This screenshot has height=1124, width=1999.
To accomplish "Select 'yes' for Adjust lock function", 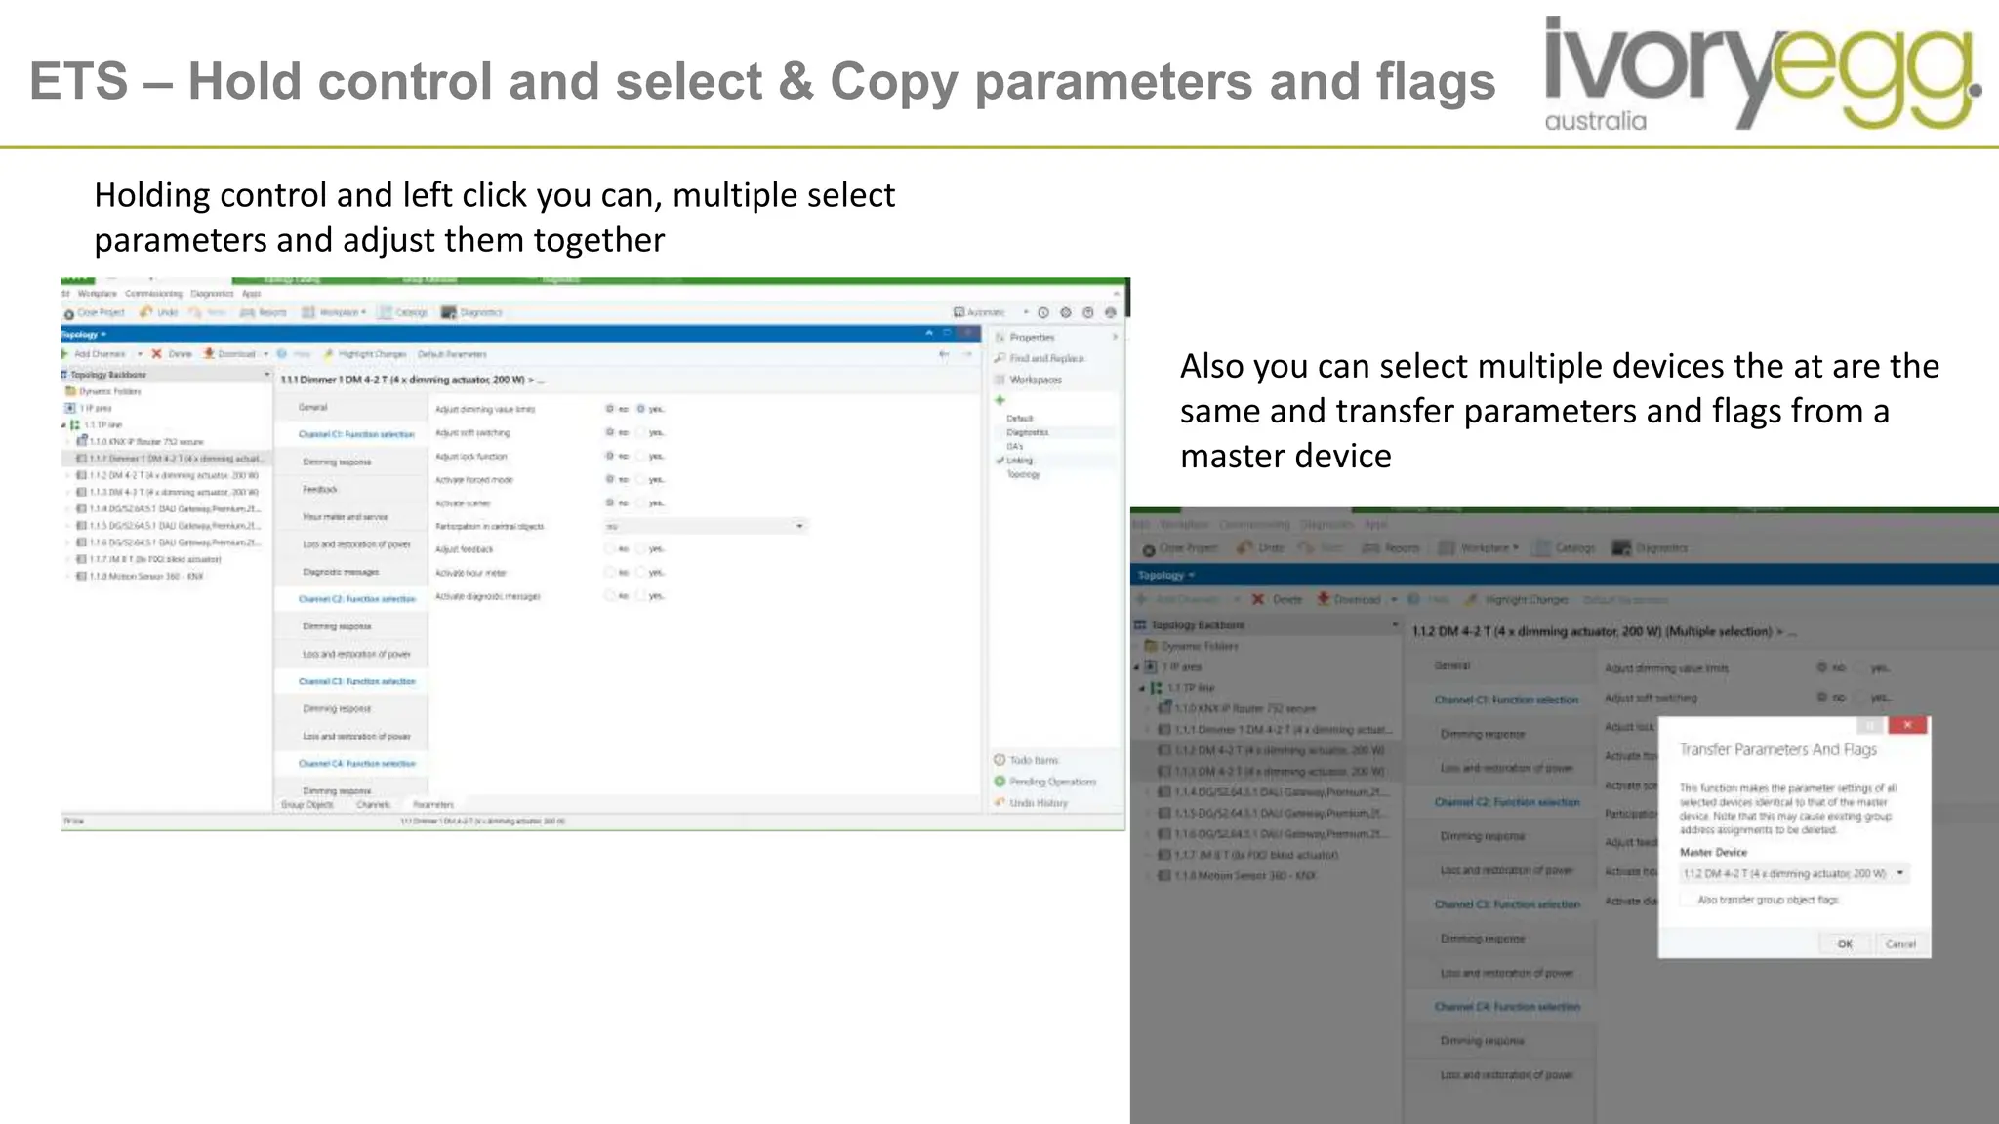I will point(641,456).
